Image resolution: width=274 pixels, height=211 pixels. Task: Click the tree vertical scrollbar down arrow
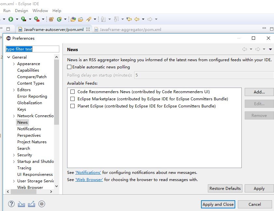pos(56,186)
